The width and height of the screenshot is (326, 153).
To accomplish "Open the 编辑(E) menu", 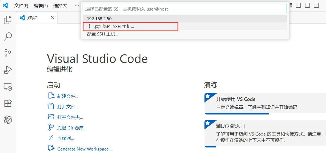I will click(x=41, y=6).
